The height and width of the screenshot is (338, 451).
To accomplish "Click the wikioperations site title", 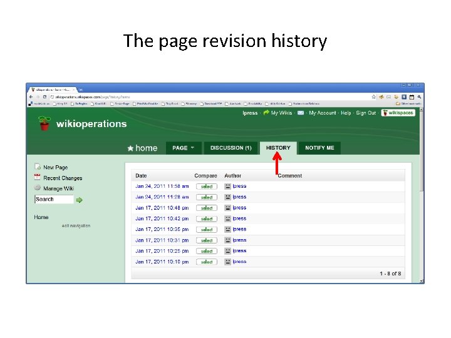I will (x=91, y=124).
